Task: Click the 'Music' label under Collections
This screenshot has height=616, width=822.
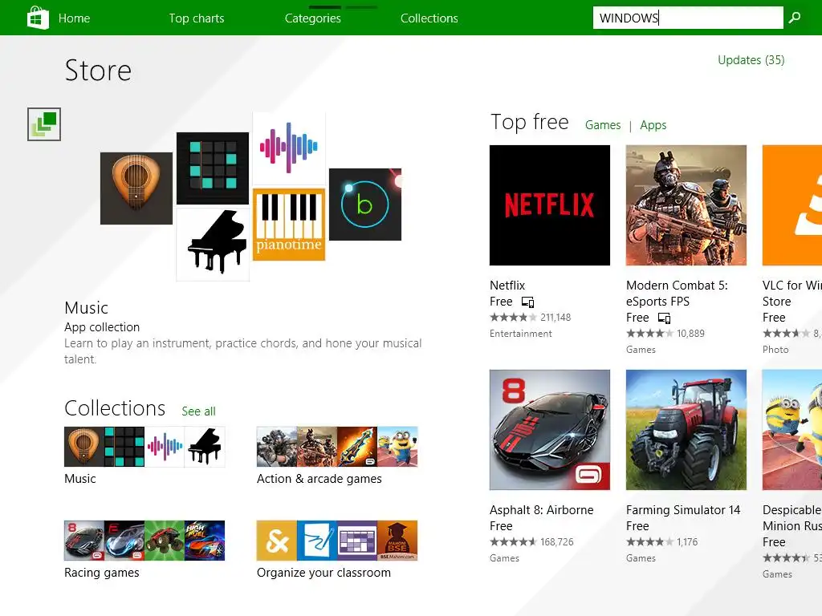Action: point(80,479)
